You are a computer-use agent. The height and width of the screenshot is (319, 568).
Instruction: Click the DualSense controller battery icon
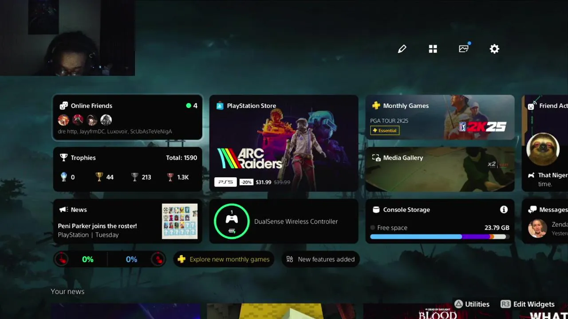(x=232, y=231)
